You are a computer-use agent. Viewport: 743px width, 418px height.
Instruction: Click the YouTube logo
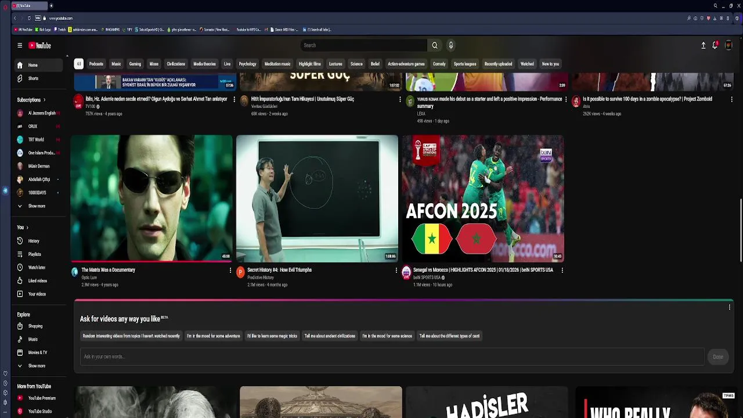(39, 45)
